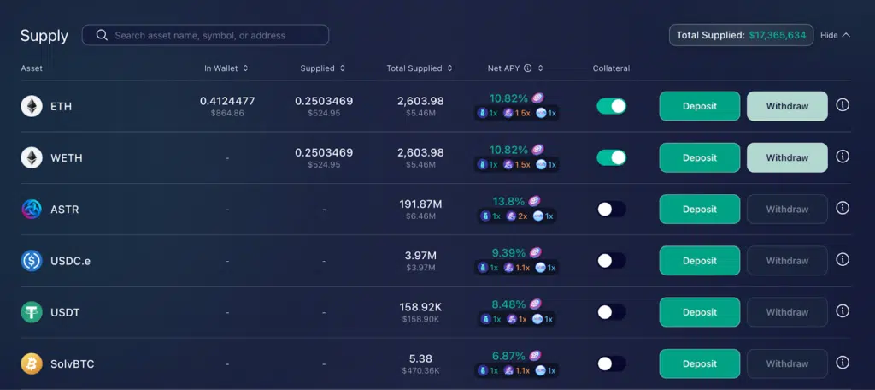The width and height of the screenshot is (875, 390).
Task: Turn off the WETH collateral switch
Action: click(x=611, y=157)
